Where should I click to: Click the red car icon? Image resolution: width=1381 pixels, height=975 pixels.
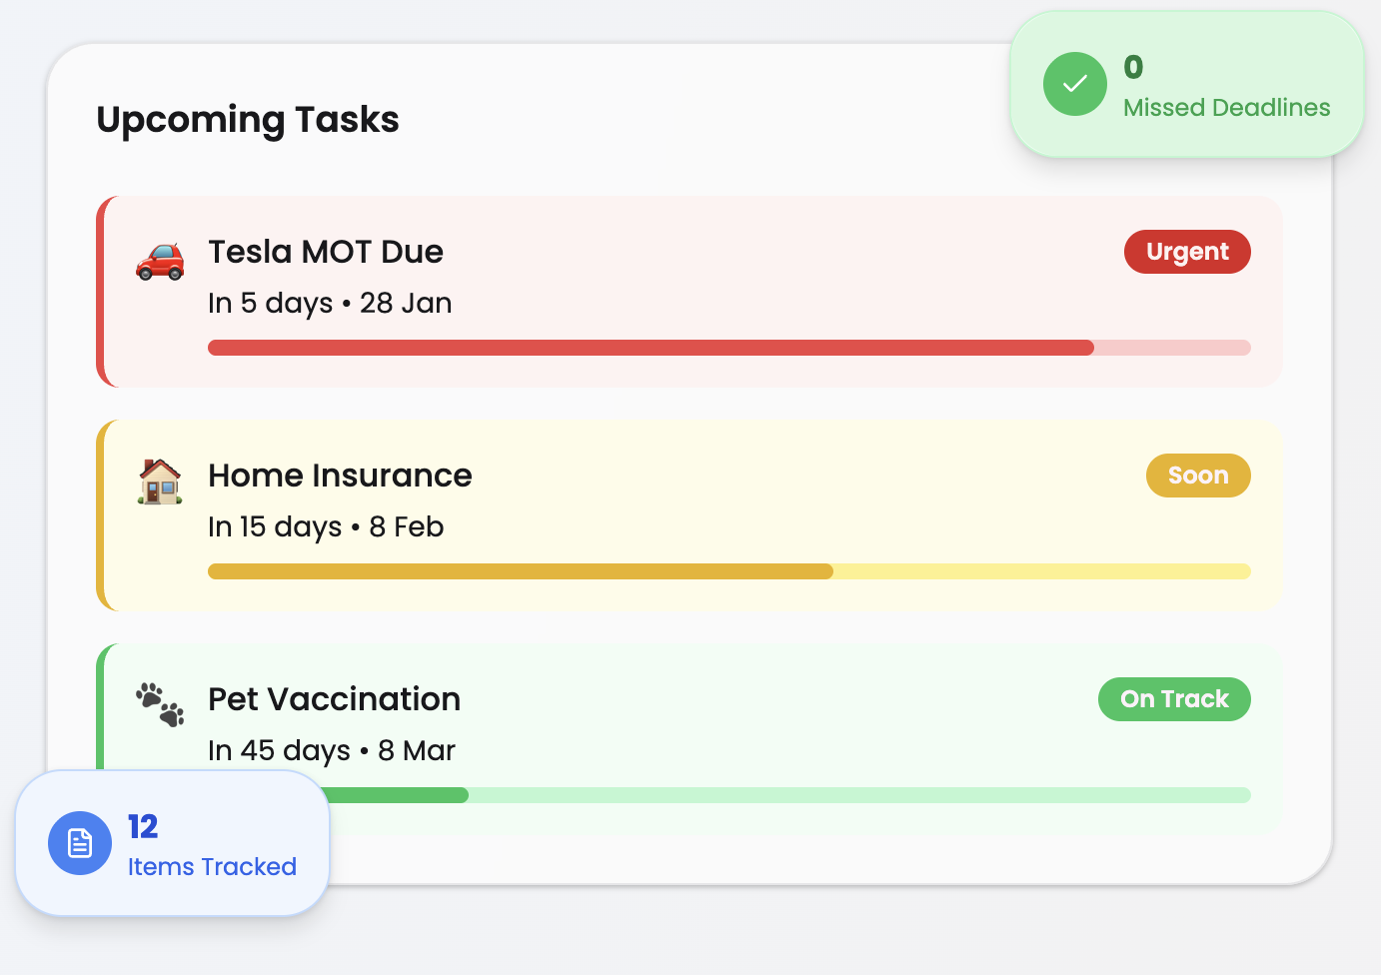[x=160, y=261]
